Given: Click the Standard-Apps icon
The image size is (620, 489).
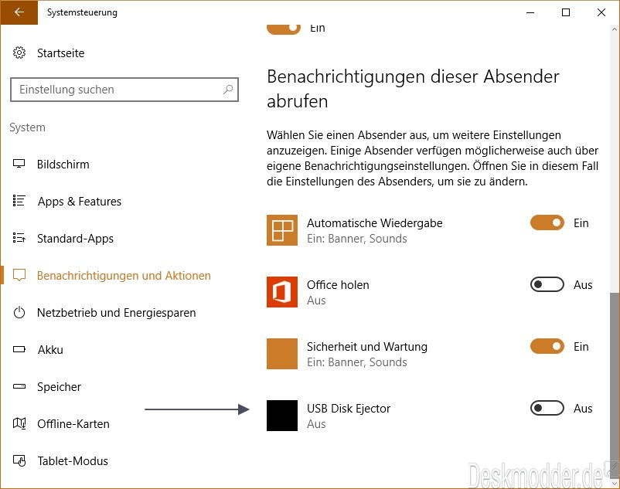Looking at the screenshot, I should tap(19, 238).
